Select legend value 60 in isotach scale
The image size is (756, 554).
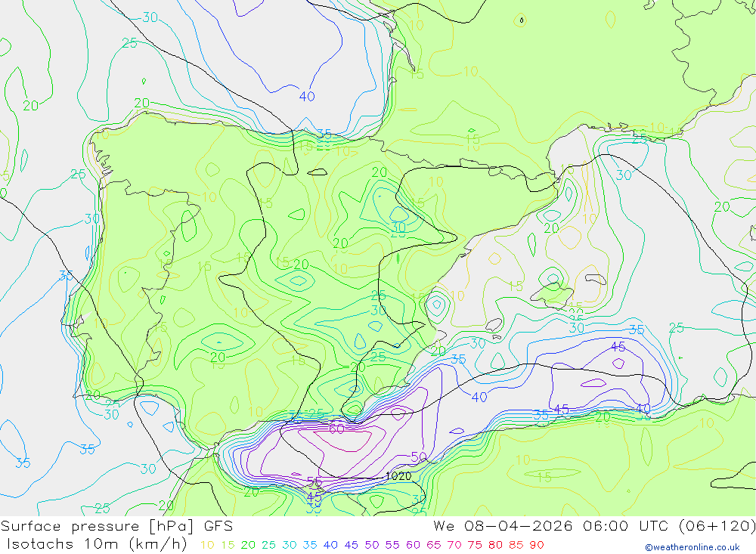pyautogui.click(x=413, y=546)
